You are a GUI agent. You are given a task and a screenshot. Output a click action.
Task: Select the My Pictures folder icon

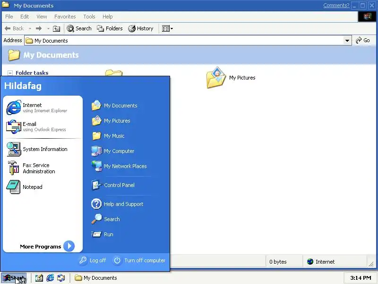(216, 78)
